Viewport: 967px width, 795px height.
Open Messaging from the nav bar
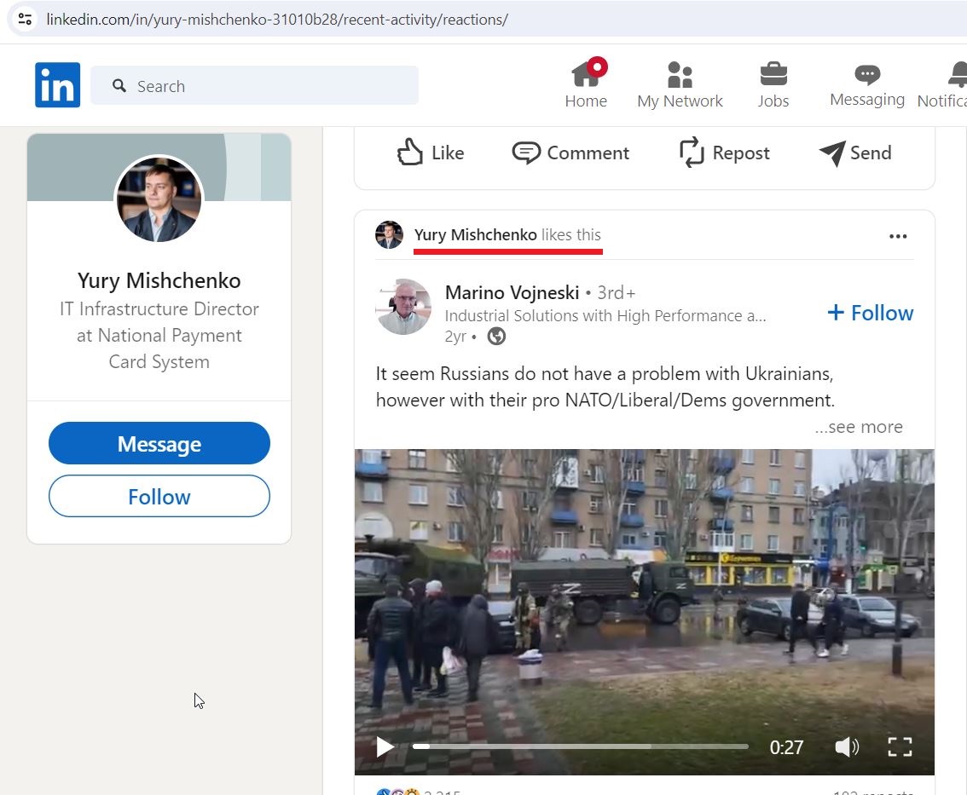coord(867,84)
